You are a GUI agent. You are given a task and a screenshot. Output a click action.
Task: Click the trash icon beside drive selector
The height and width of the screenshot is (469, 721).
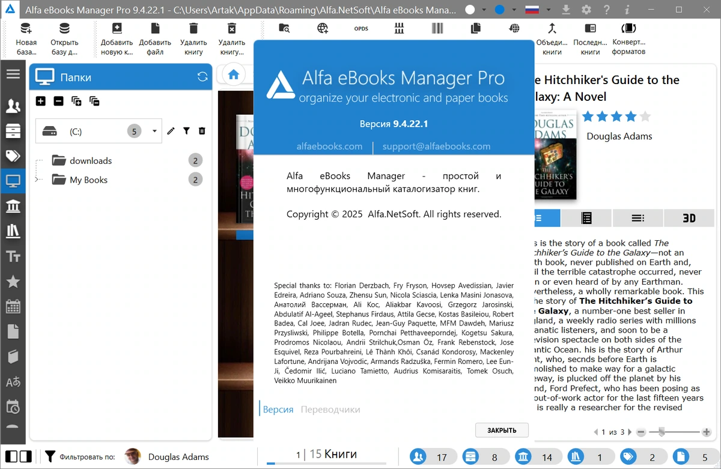pyautogui.click(x=202, y=131)
